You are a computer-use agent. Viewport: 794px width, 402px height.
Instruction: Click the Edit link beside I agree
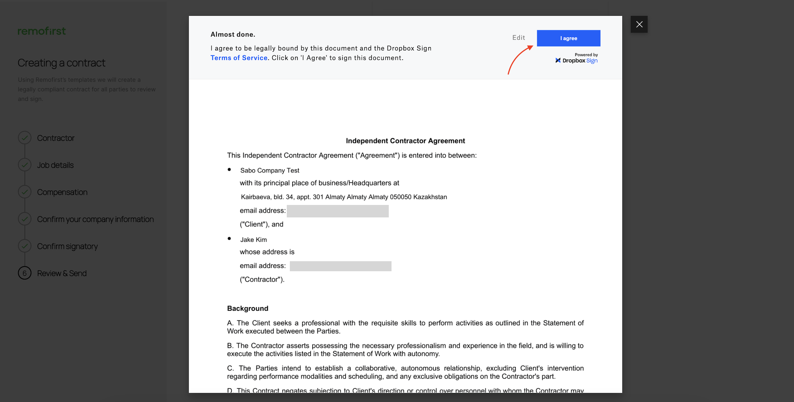[518, 37]
